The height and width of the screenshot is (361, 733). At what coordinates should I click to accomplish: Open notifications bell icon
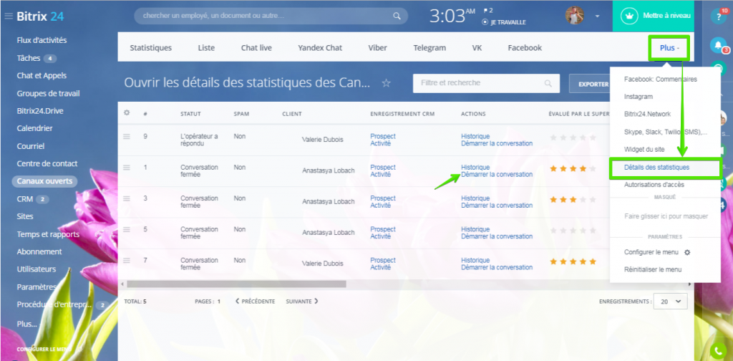(x=718, y=45)
